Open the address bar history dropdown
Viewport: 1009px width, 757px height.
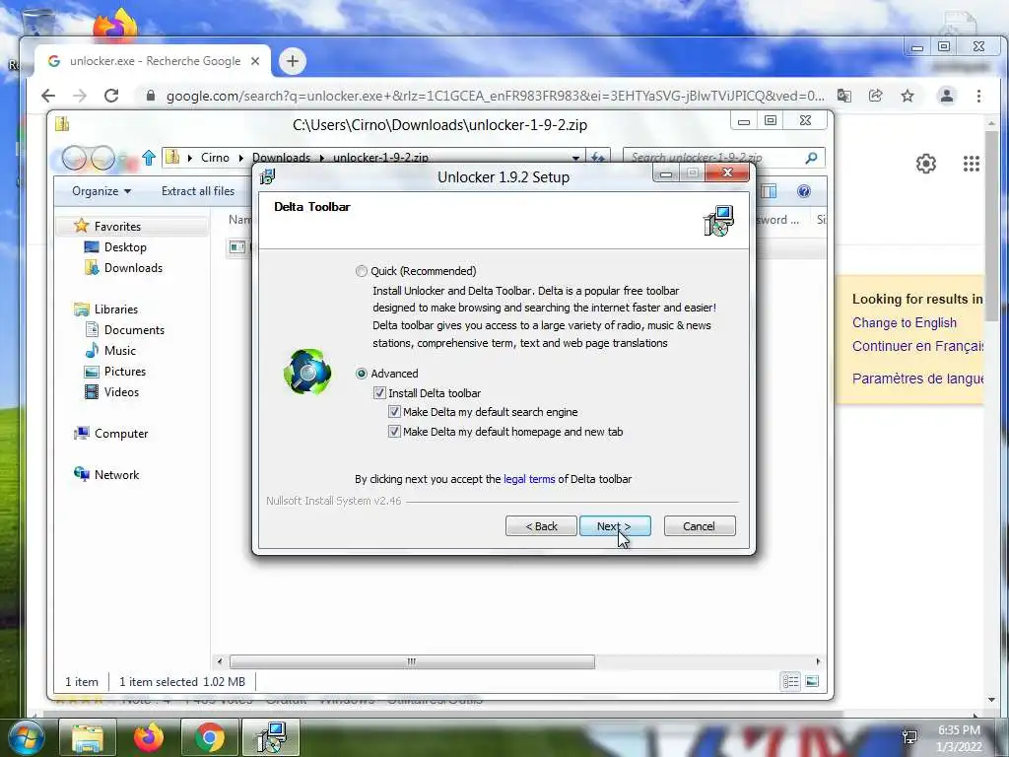575,158
